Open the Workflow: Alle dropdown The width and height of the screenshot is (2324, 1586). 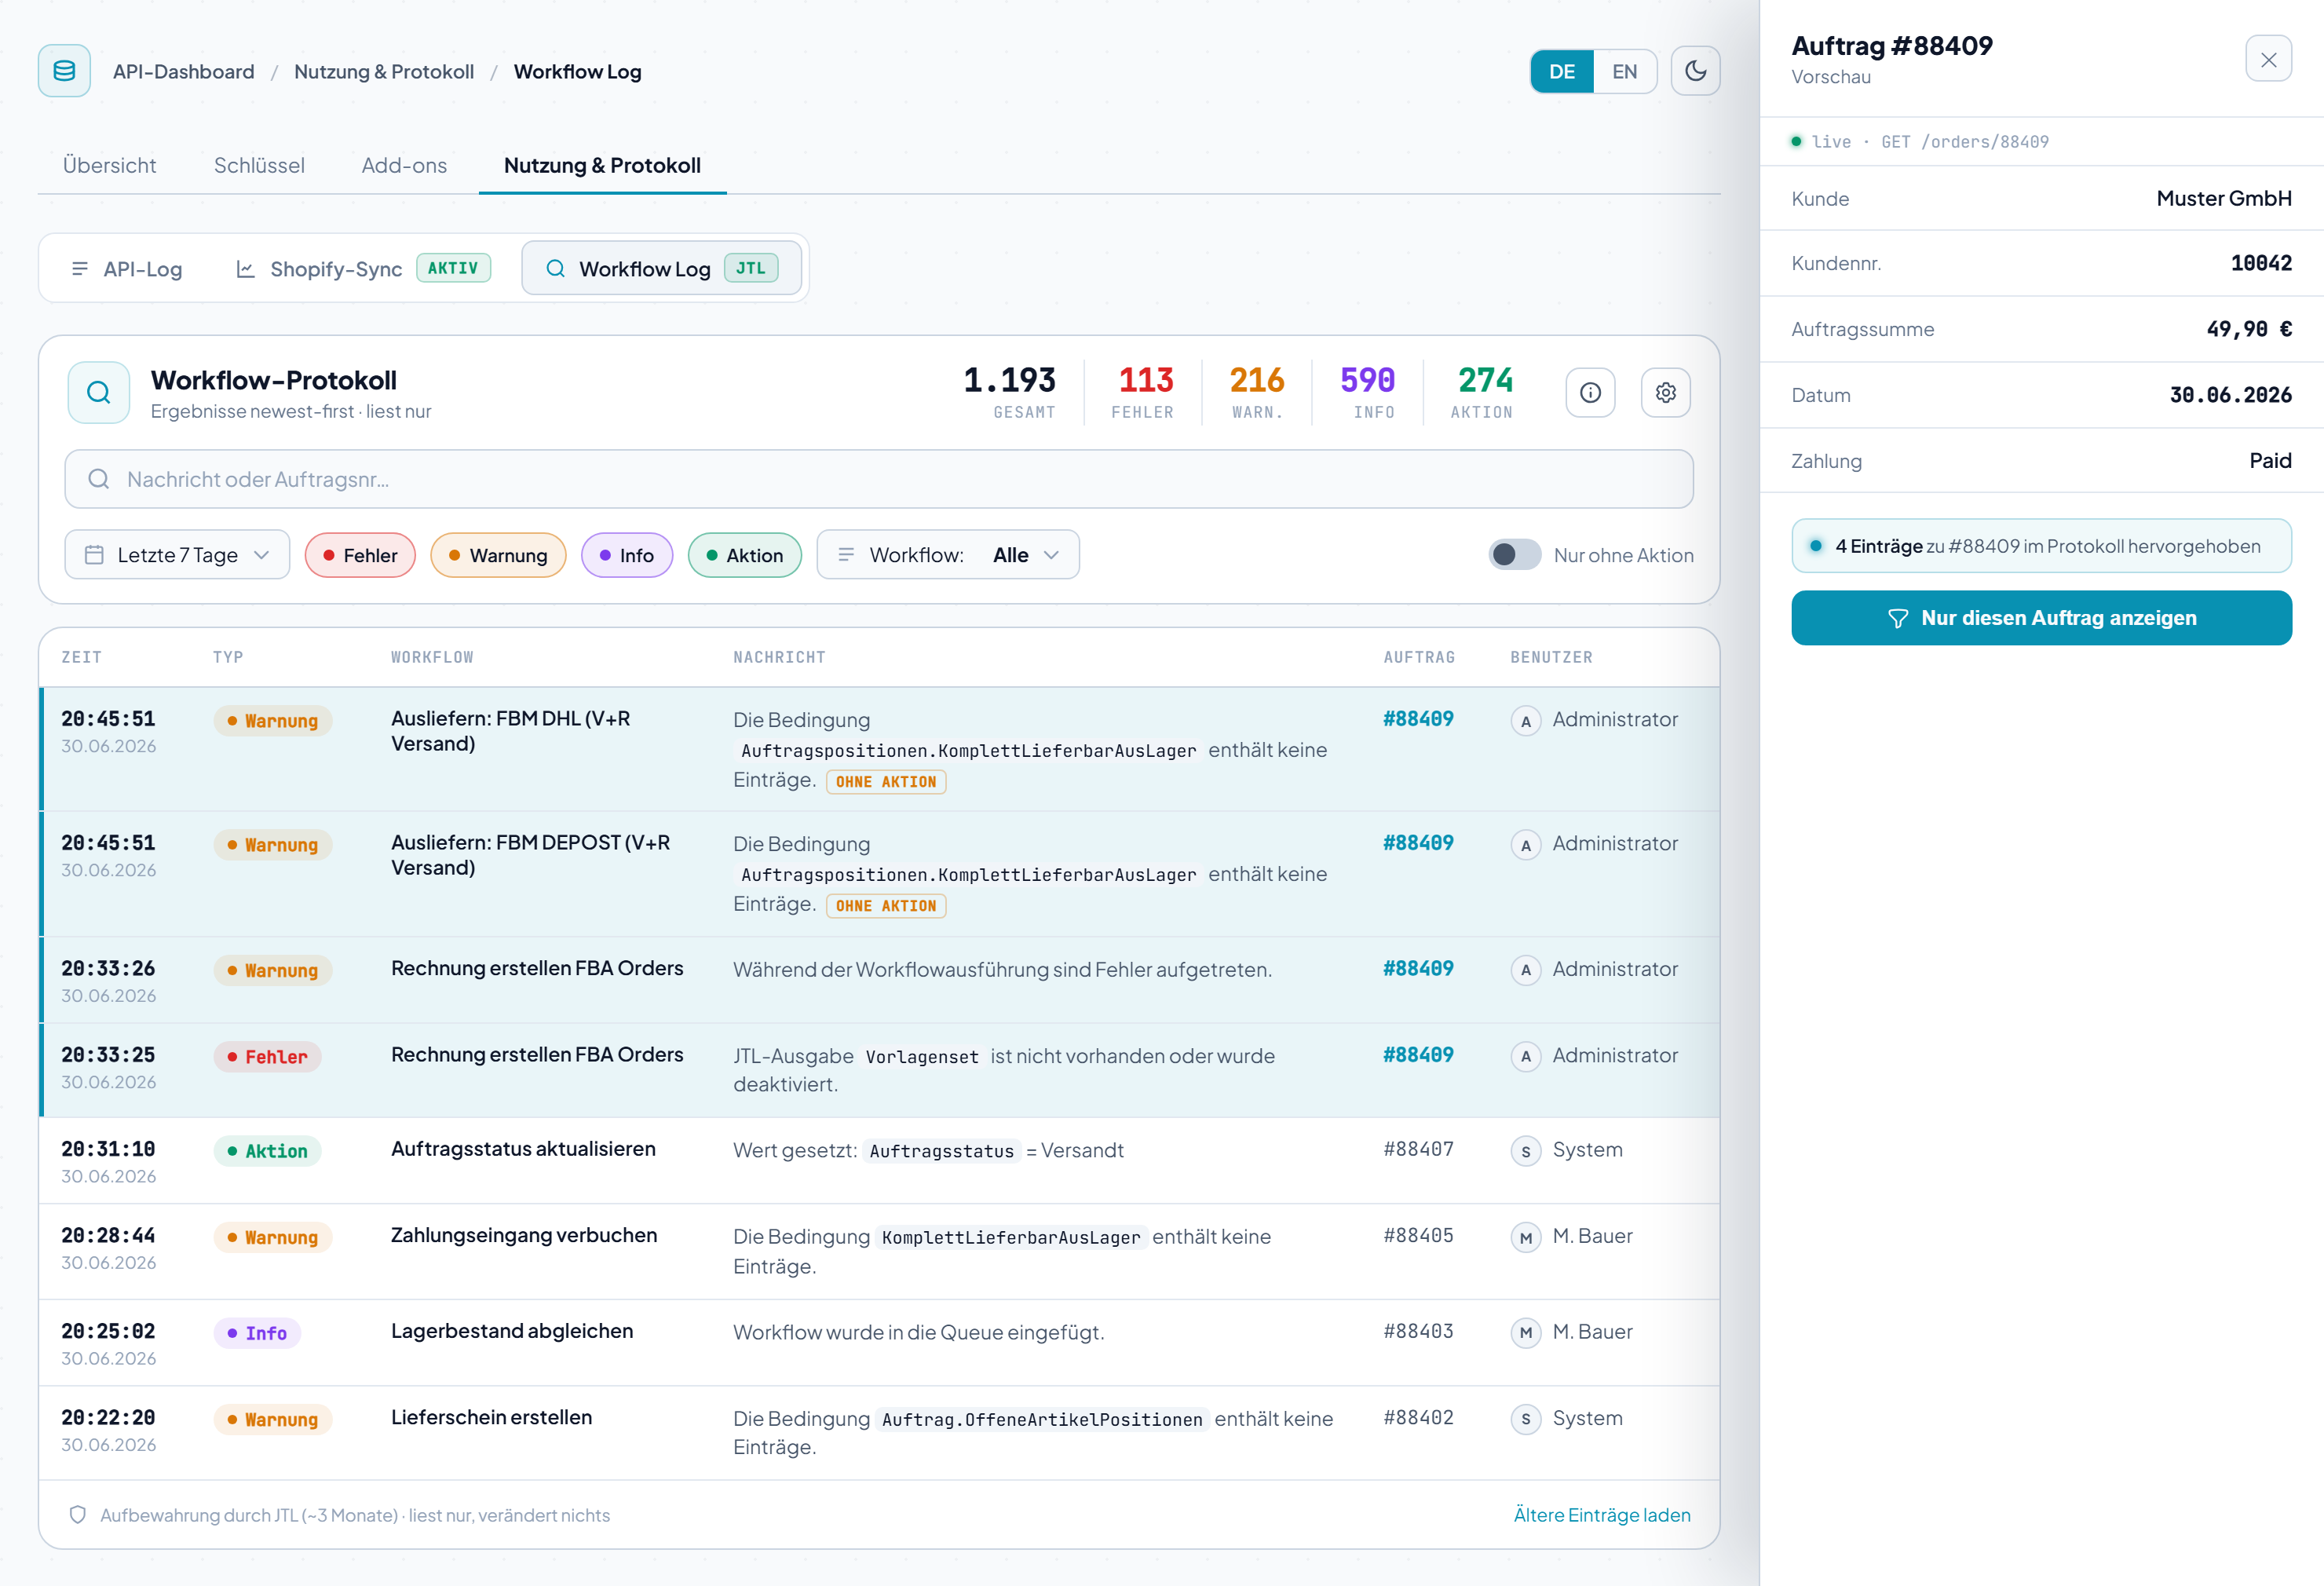click(x=947, y=555)
